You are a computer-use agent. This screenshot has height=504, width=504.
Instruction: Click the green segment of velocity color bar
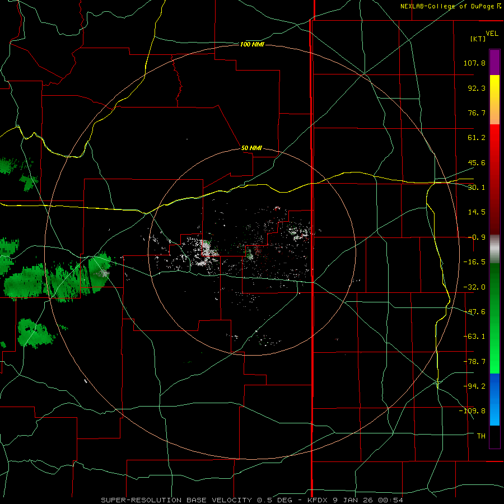pos(494,318)
